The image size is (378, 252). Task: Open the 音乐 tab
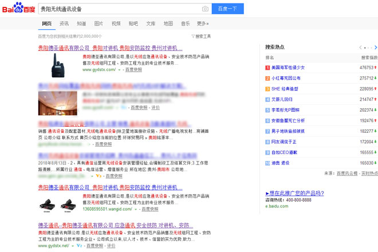(186, 23)
